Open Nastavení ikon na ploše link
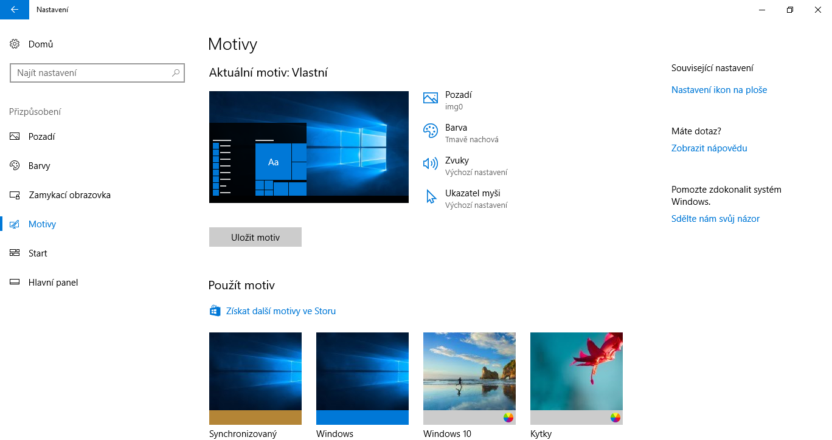 (x=719, y=90)
